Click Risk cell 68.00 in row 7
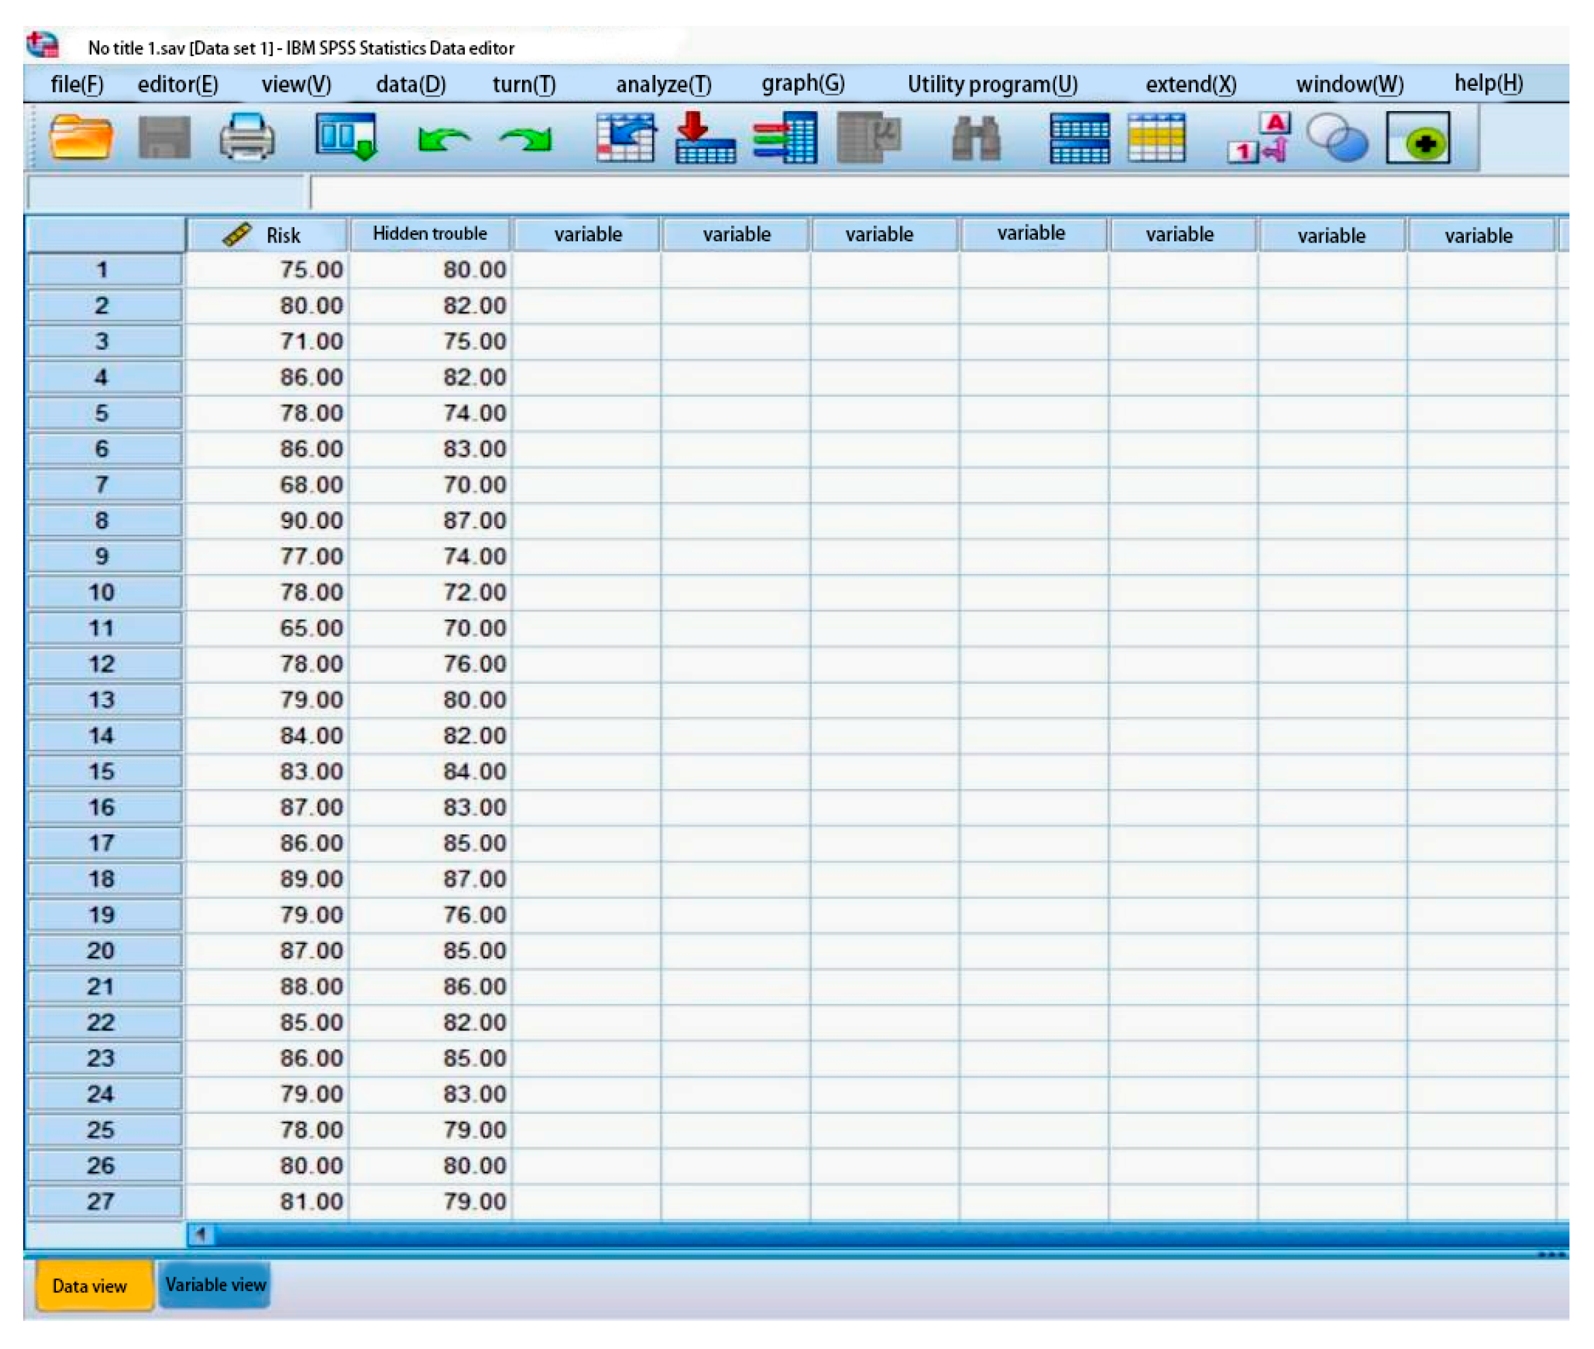1594x1349 pixels. coord(268,485)
